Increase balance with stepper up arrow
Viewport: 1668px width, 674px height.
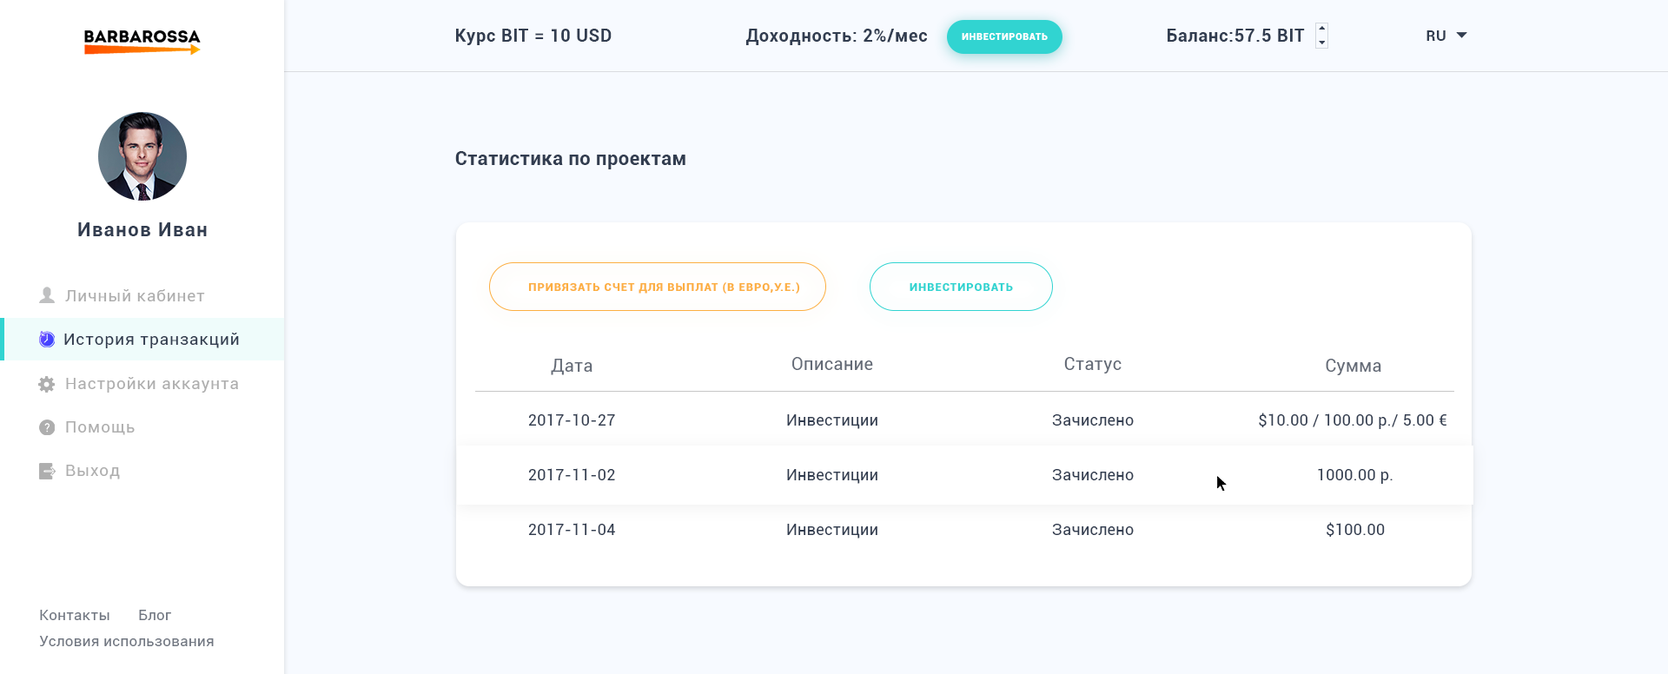(1322, 29)
